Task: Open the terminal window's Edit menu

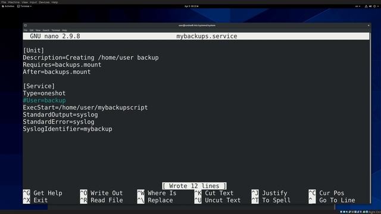Action: point(32,30)
